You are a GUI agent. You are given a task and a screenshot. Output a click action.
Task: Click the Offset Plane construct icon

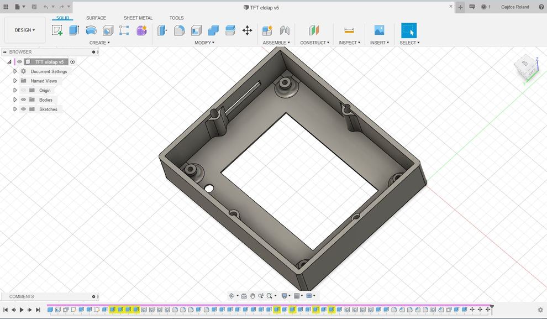pyautogui.click(x=314, y=30)
